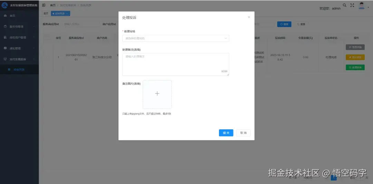Viewport: 373px width, 184px height.
Task: Switch to the 投诉列表 page tab
Action: (x=60, y=13)
